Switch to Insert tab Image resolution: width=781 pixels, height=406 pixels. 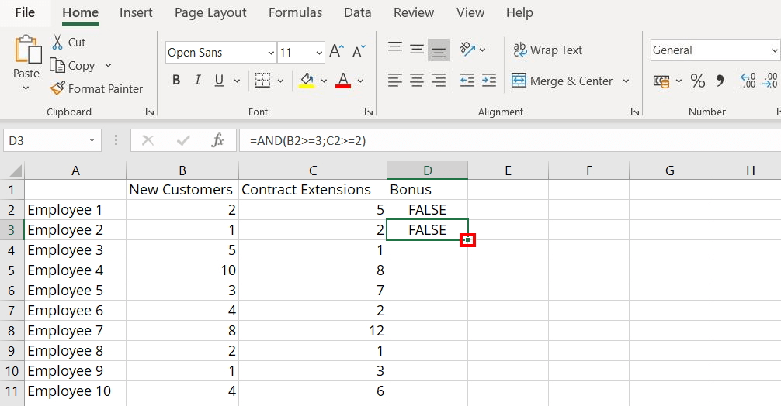[136, 12]
